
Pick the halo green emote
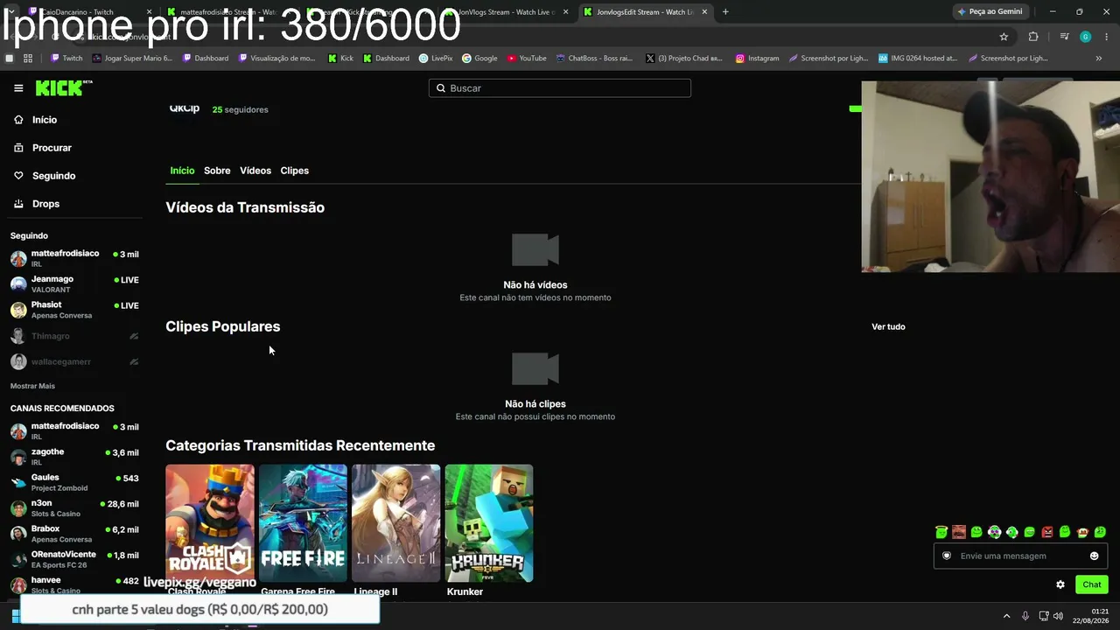[x=941, y=532]
